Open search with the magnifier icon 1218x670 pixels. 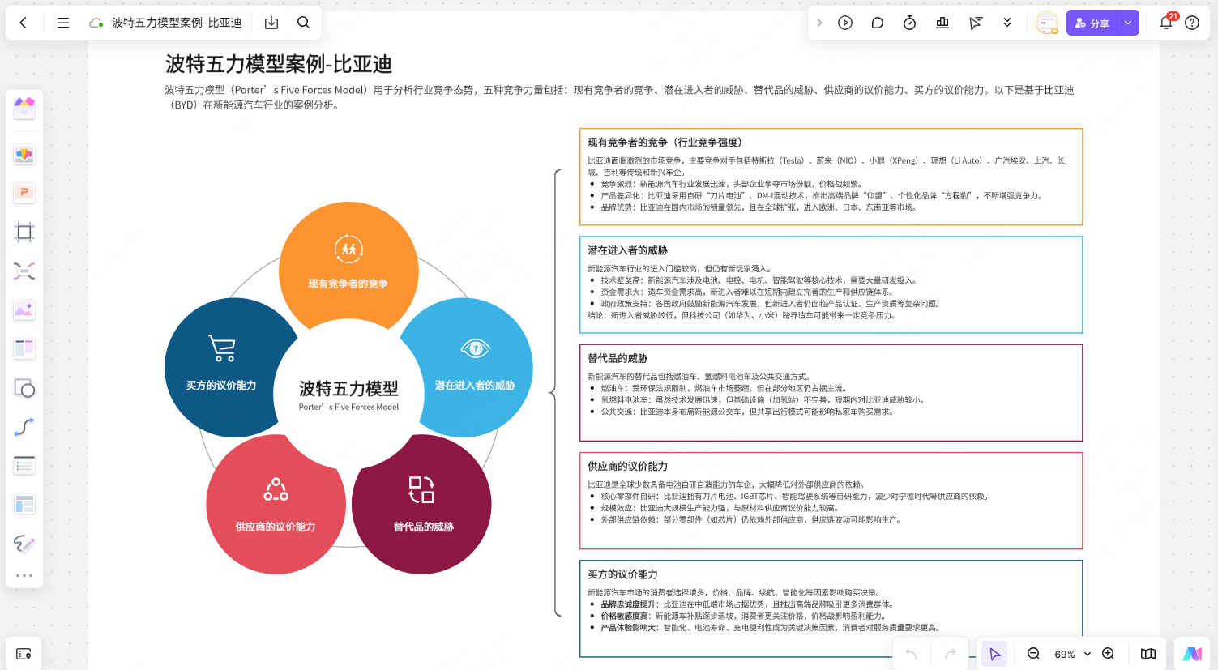coord(303,23)
